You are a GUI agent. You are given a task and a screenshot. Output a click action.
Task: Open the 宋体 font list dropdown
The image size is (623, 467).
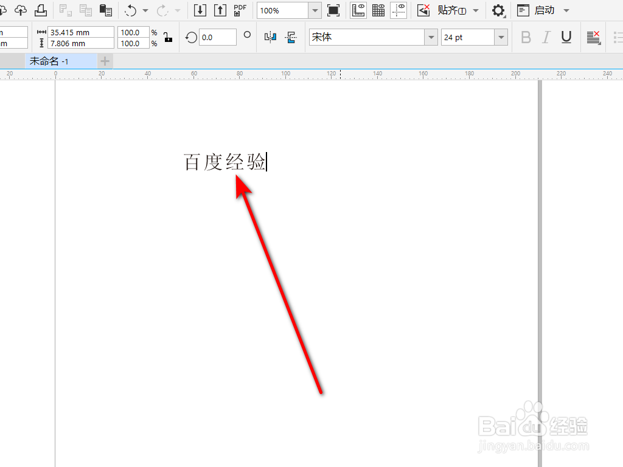click(x=431, y=37)
